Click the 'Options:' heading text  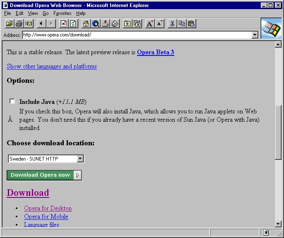[x=21, y=80]
